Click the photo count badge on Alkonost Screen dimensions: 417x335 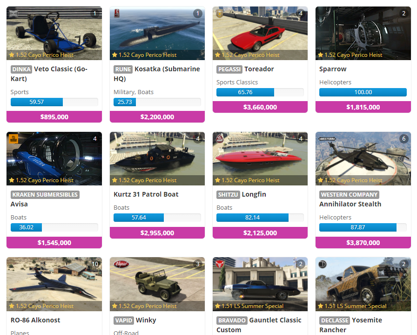(95, 264)
